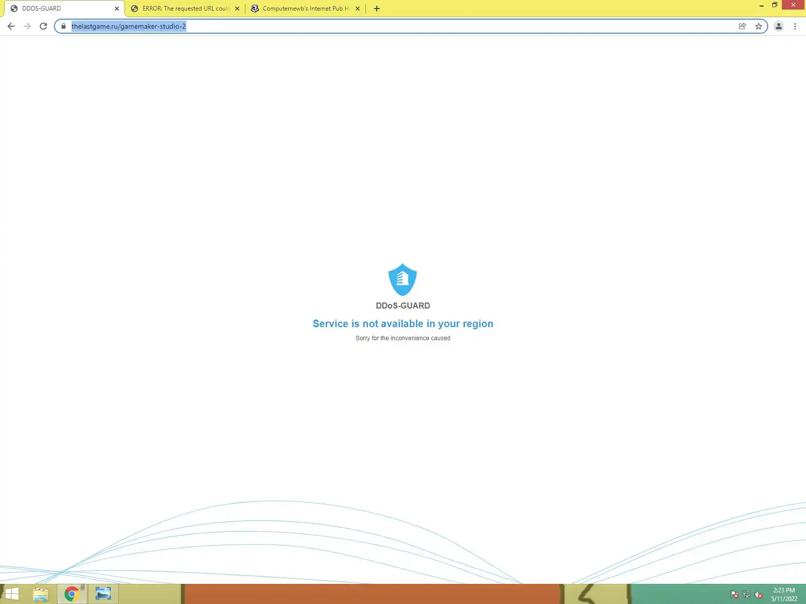View site security lock information
Image resolution: width=806 pixels, height=604 pixels.
click(63, 26)
